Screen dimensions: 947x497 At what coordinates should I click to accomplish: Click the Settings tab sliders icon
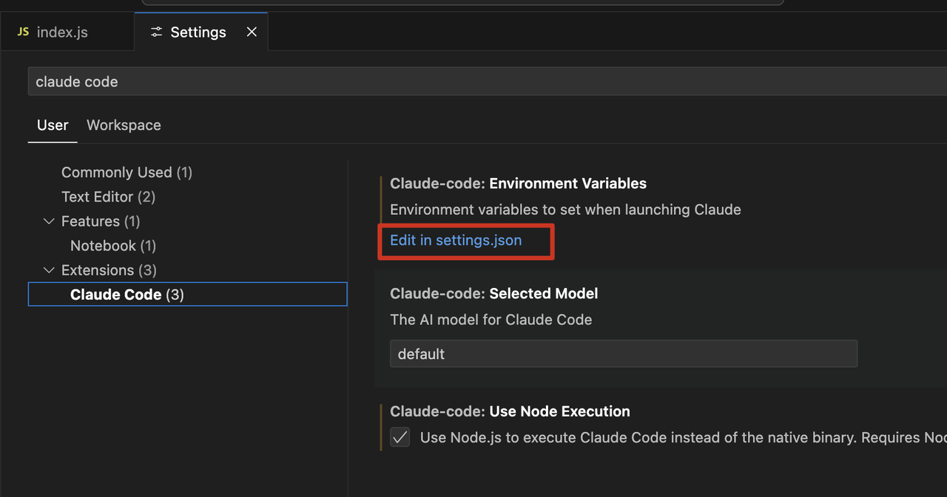point(155,32)
